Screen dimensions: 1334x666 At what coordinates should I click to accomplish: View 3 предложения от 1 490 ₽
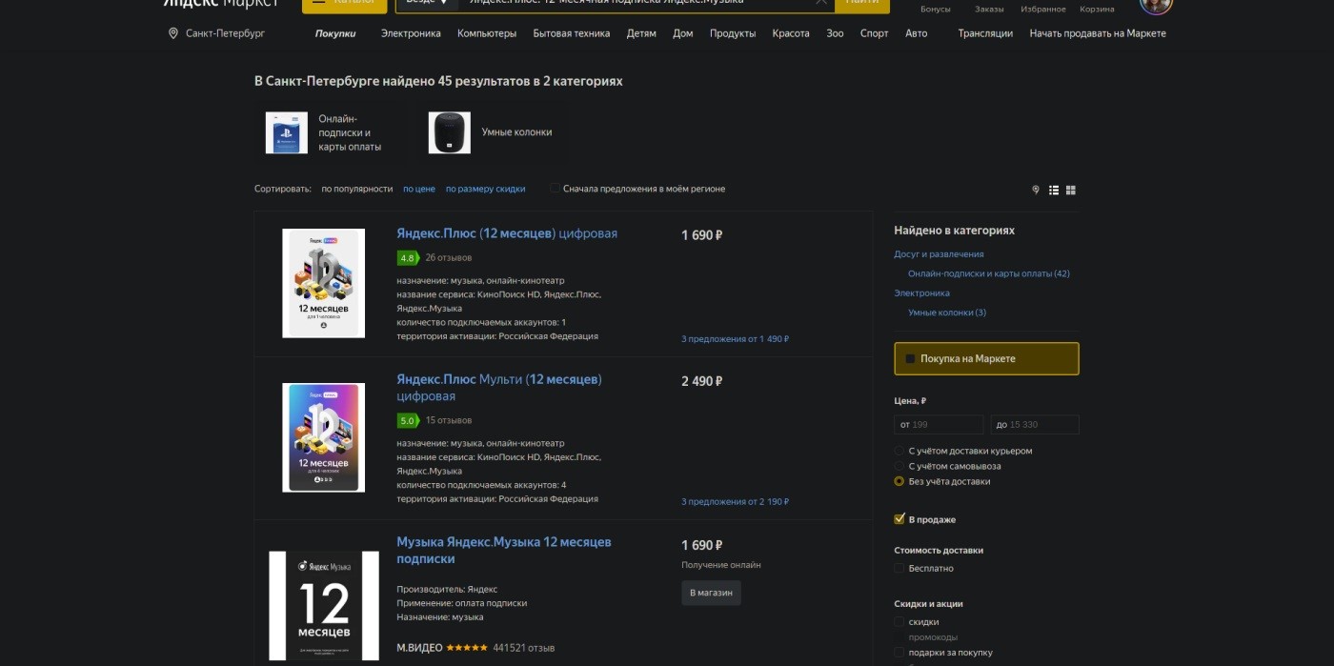pyautogui.click(x=735, y=339)
